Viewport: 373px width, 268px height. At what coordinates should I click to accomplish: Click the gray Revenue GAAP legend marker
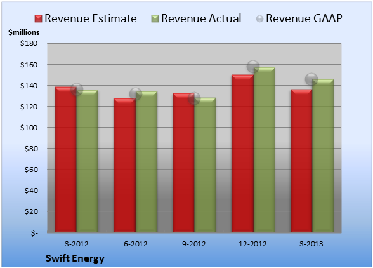pyautogui.click(x=260, y=19)
